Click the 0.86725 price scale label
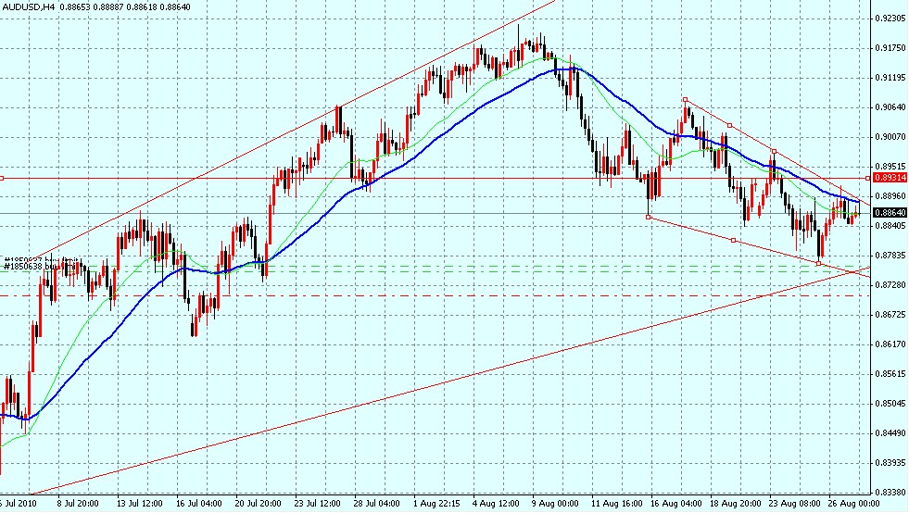The image size is (909, 513). (x=890, y=315)
